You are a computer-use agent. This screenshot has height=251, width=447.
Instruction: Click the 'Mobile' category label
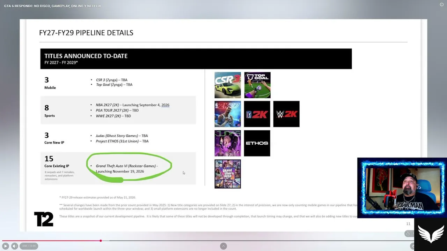tap(50, 88)
